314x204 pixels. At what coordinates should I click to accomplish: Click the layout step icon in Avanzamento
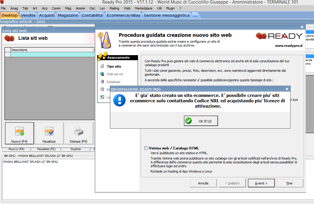tap(102, 97)
